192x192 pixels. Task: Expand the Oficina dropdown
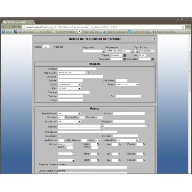click(51, 47)
